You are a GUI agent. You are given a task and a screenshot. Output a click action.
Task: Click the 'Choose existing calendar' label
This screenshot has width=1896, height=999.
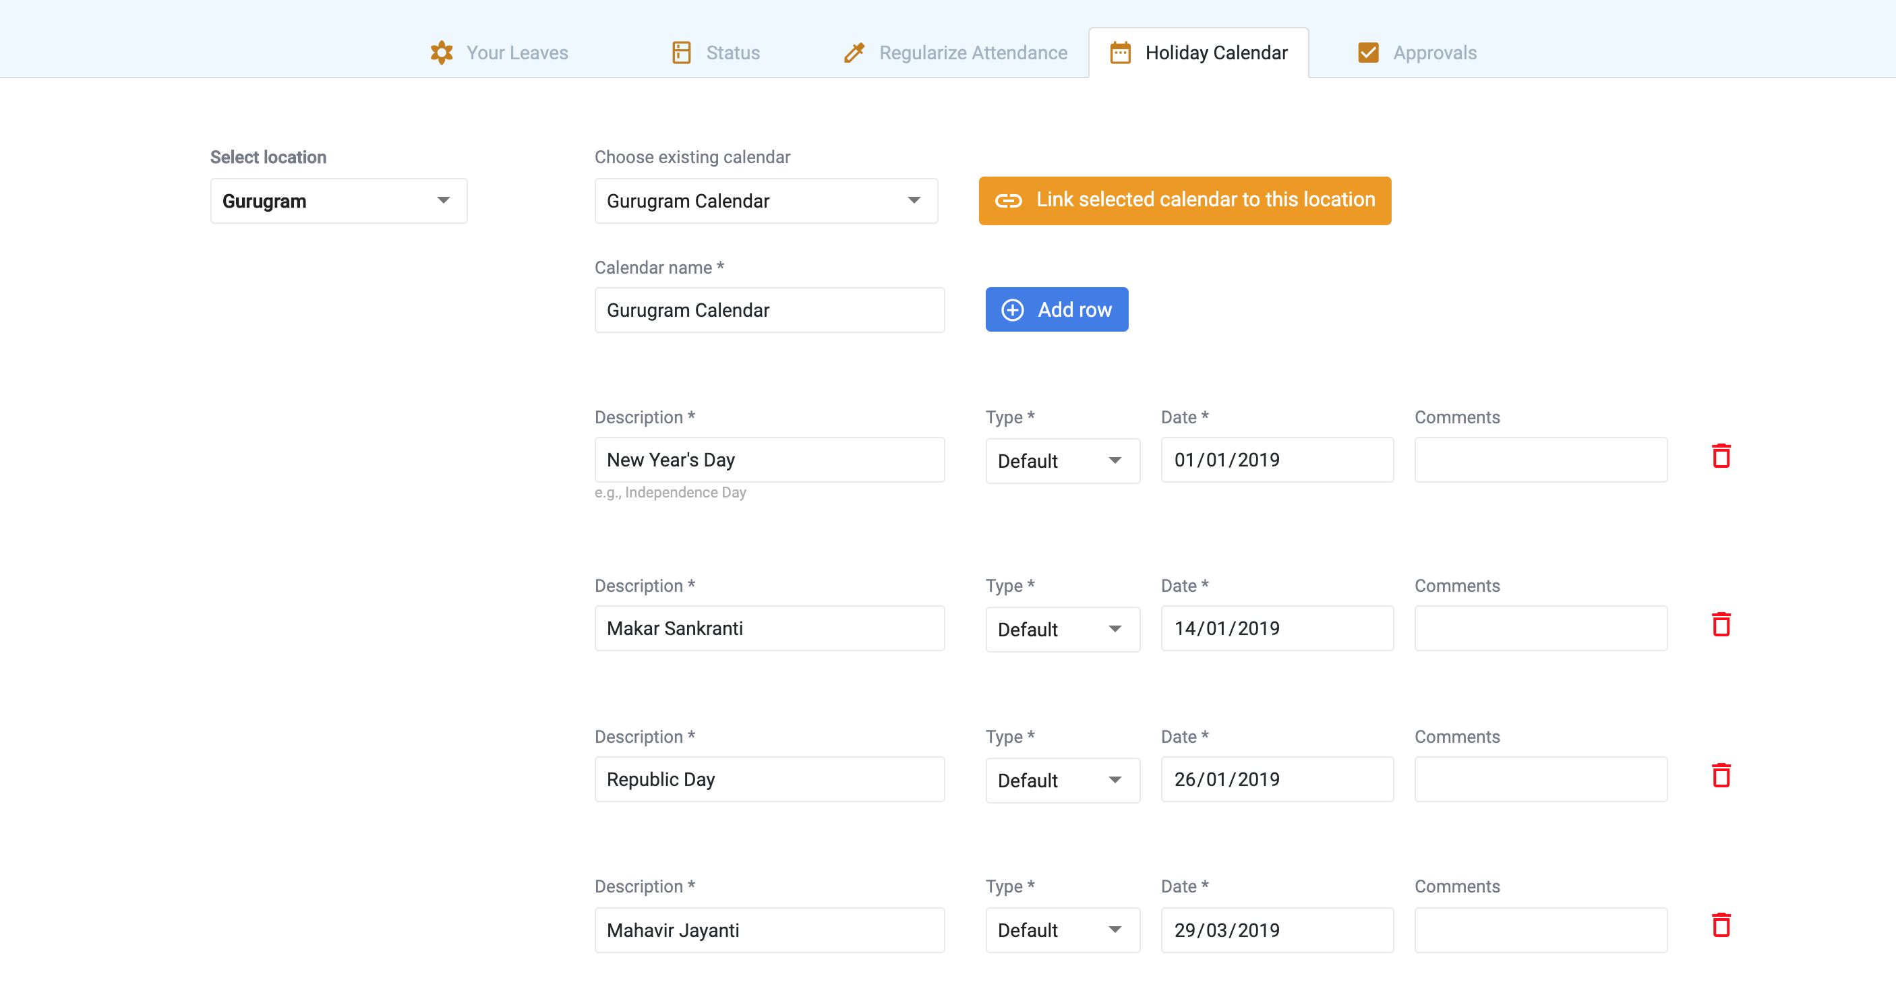coord(692,156)
